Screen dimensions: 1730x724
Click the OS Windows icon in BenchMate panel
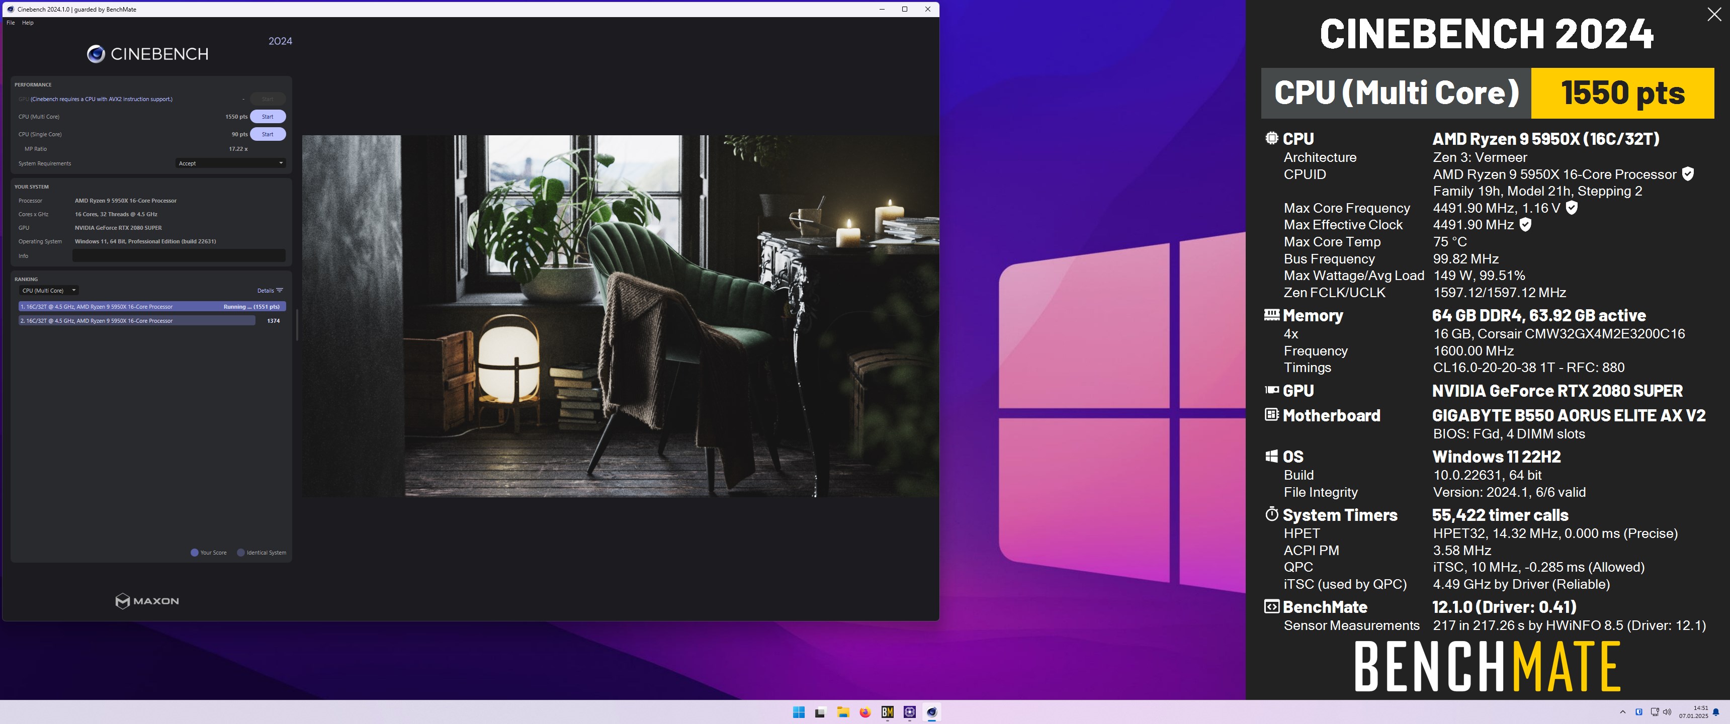(x=1271, y=456)
